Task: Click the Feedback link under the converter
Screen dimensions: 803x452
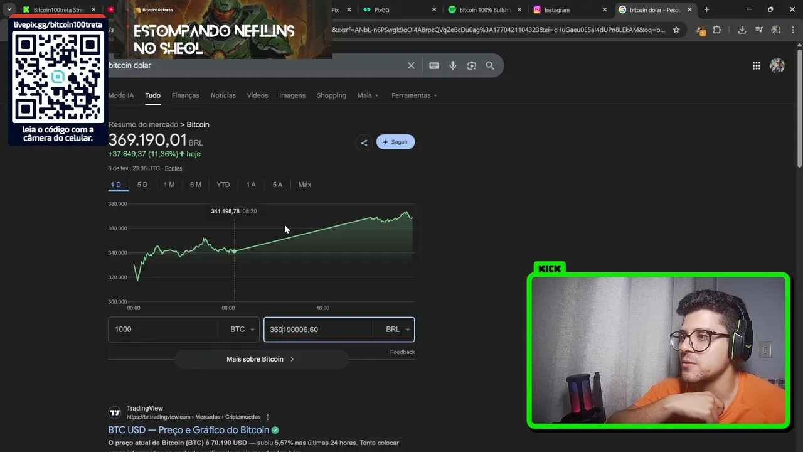Action: (402, 352)
